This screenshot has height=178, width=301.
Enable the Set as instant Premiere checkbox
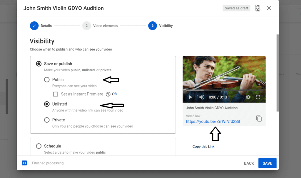pyautogui.click(x=56, y=94)
